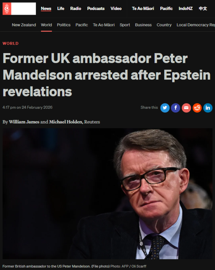The image size is (215, 270).
Task: Go to Podcasts in top navigation
Action: [x=96, y=8]
